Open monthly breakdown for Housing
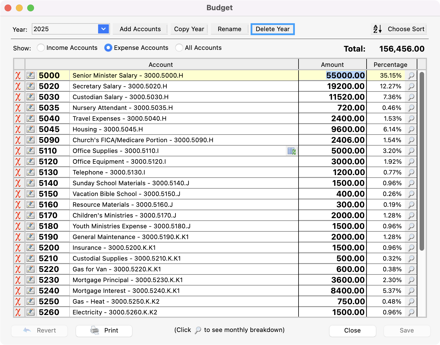 pos(411,129)
